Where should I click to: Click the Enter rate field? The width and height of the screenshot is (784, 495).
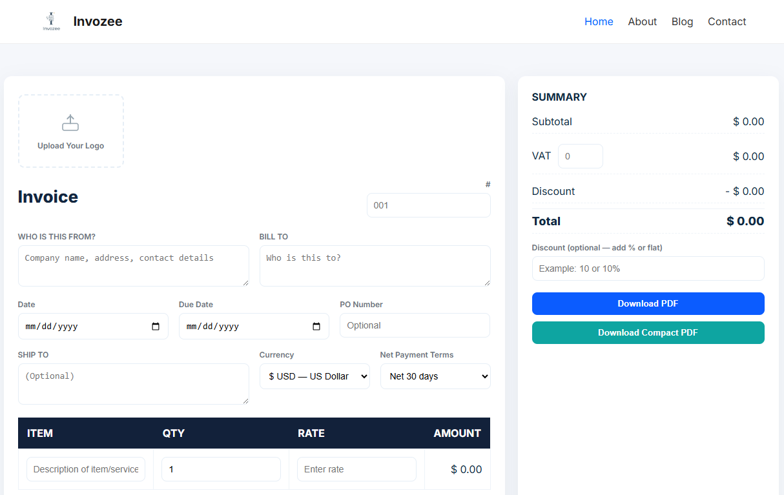[x=356, y=469]
